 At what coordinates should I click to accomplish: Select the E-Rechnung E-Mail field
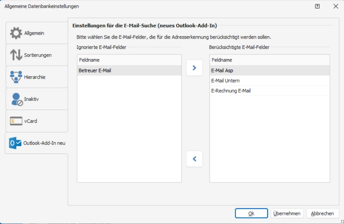point(231,91)
